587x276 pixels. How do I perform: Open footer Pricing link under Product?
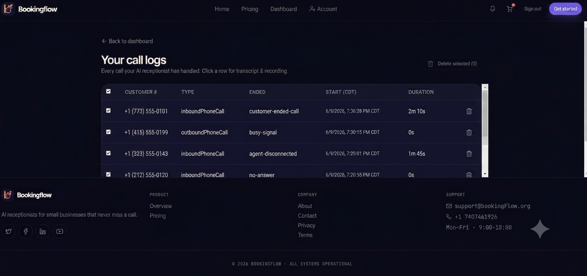[x=158, y=216]
